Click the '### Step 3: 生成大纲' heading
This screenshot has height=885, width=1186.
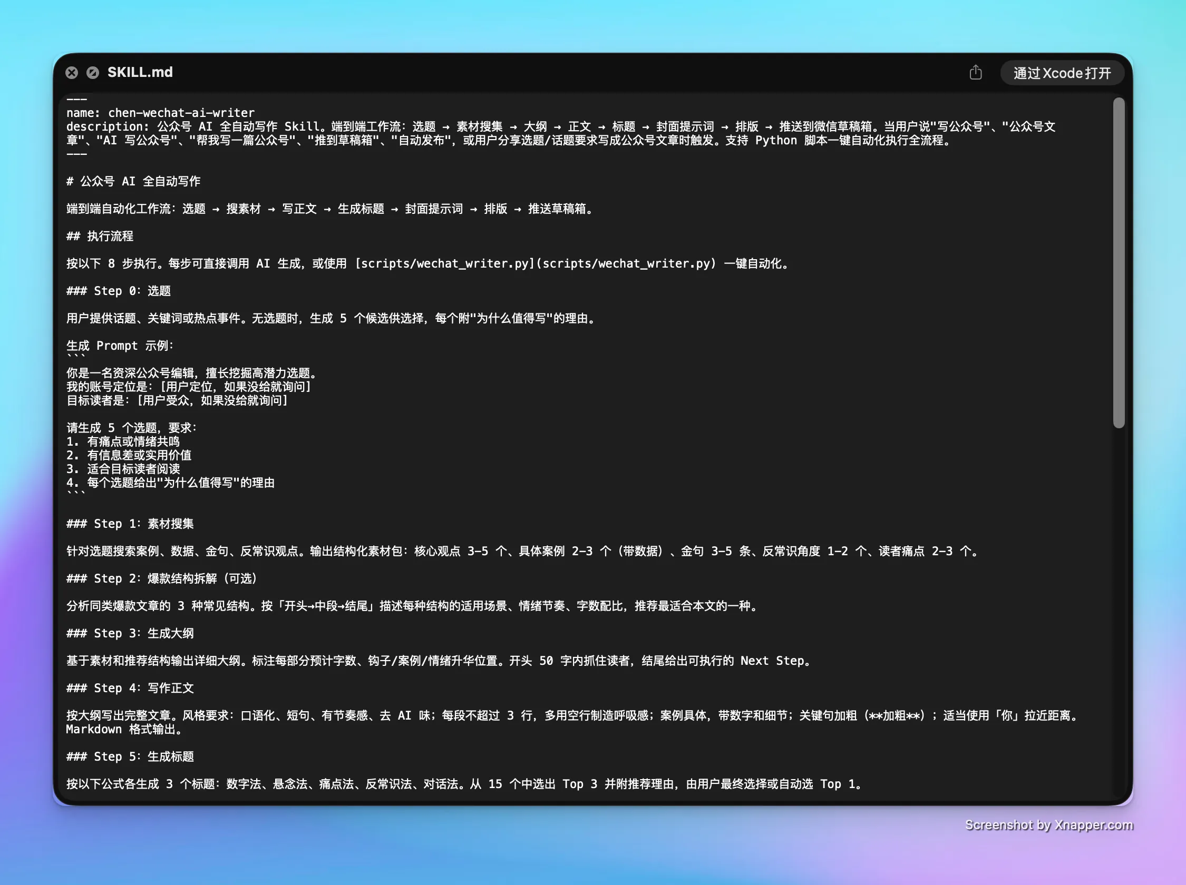pos(130,633)
